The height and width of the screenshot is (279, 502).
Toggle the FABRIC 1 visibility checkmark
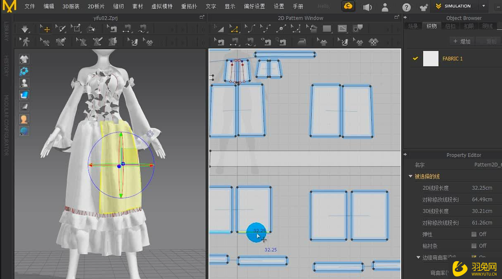[414, 58]
